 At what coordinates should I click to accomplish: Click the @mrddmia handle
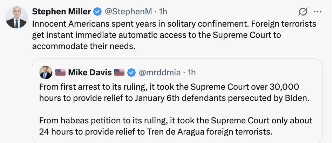click(x=160, y=73)
